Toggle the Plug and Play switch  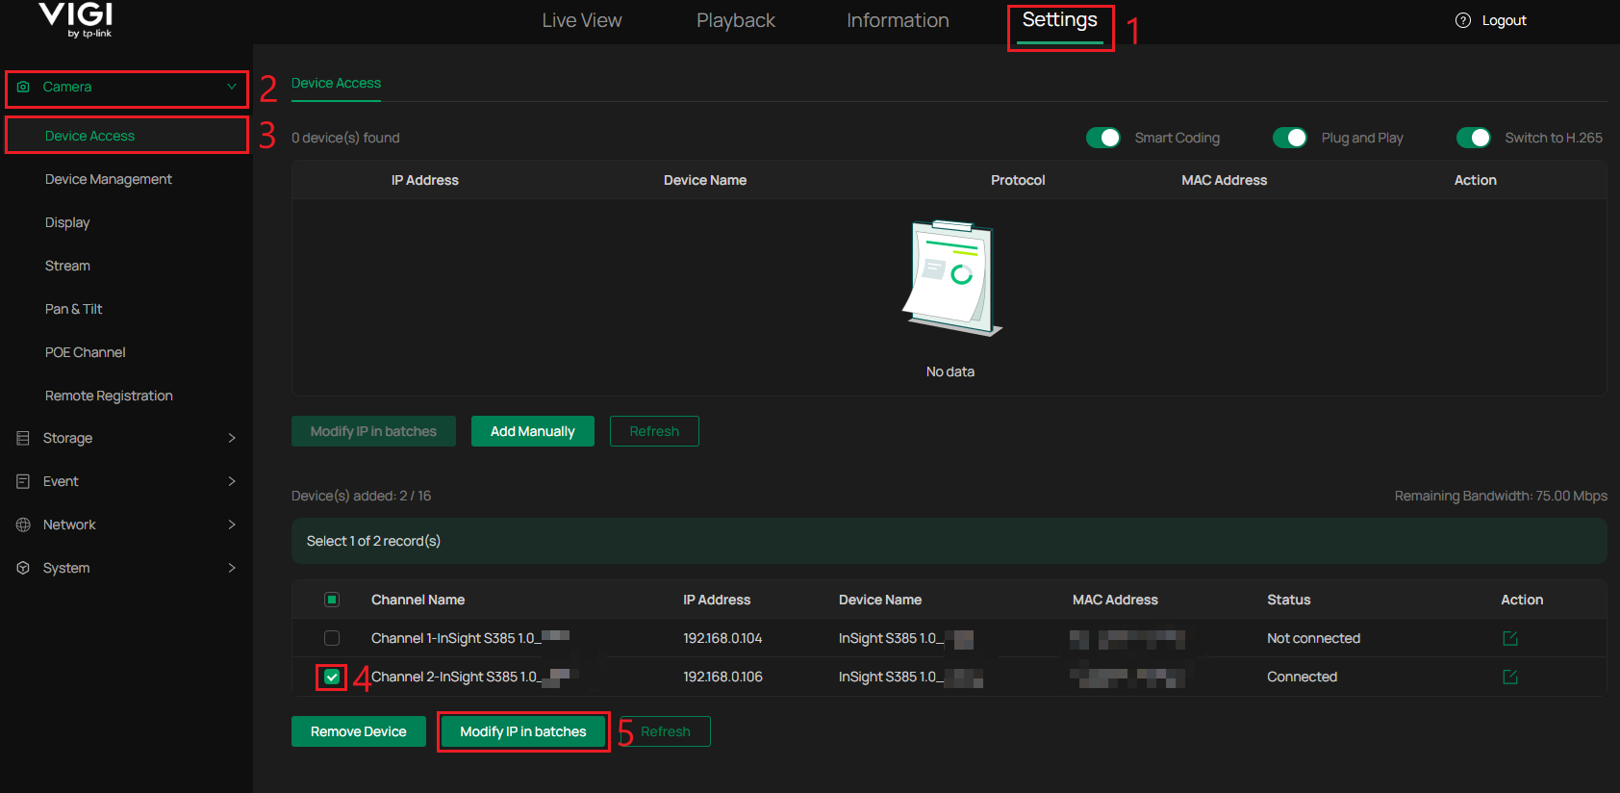1290,138
